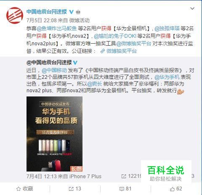Open the @震长 mention
This screenshot has width=202, height=195.
click(x=95, y=84)
